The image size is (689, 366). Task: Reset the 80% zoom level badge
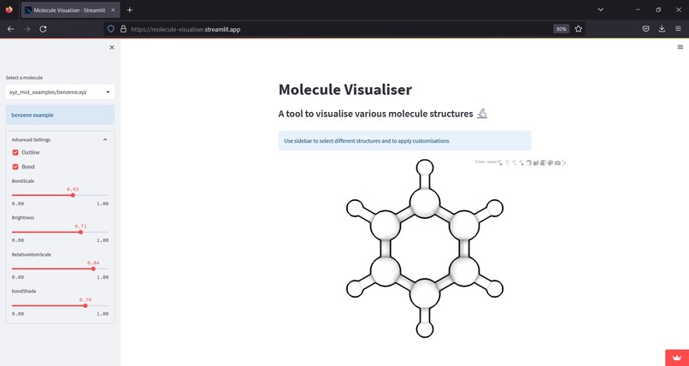(561, 29)
